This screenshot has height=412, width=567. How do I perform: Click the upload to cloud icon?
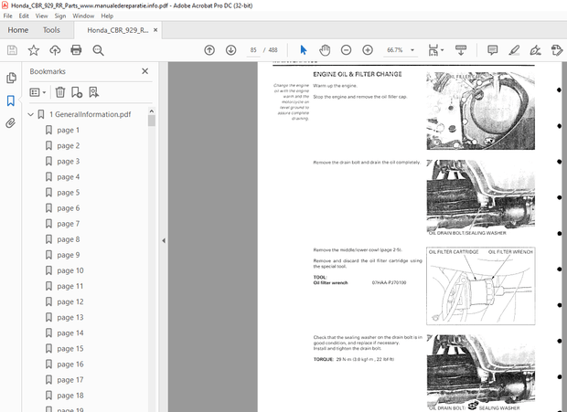coord(55,50)
